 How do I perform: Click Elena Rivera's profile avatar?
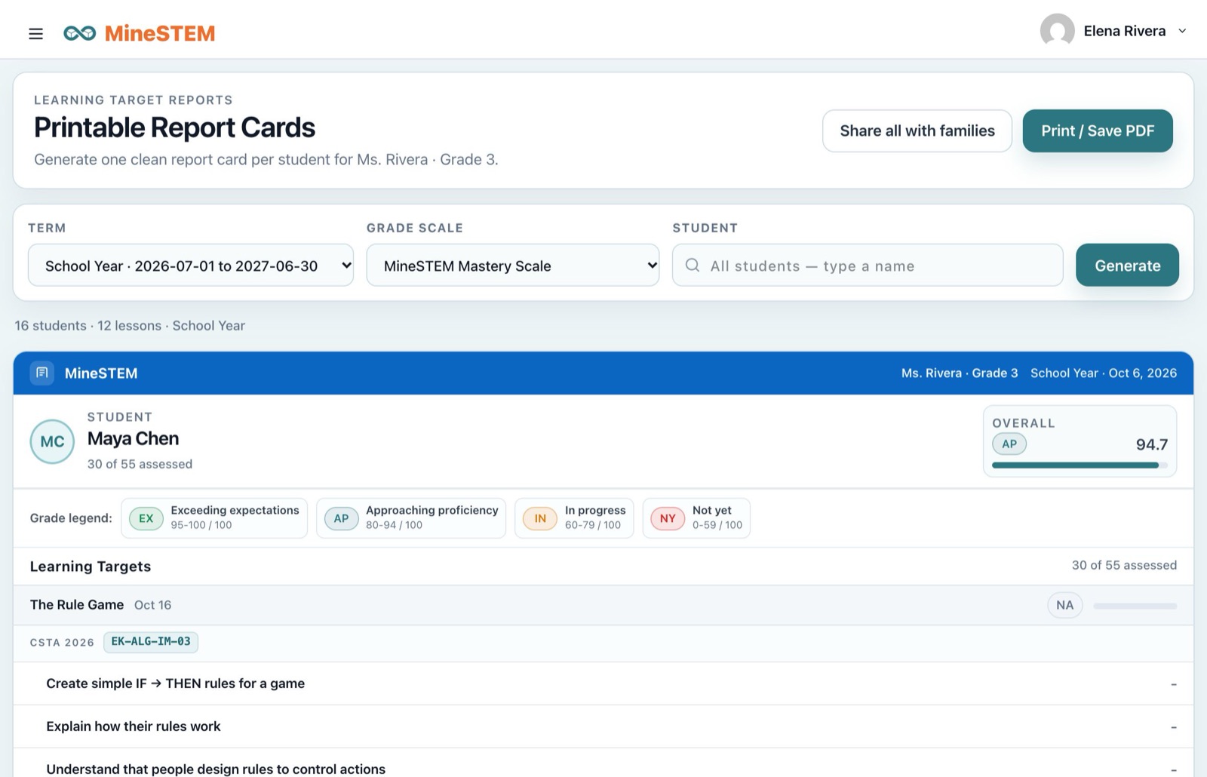[1057, 31]
